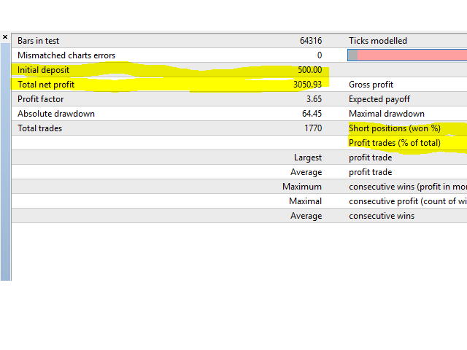The width and height of the screenshot is (467, 350).
Task: Click the 'Absolute drawdown' label
Action: pyautogui.click(x=56, y=114)
